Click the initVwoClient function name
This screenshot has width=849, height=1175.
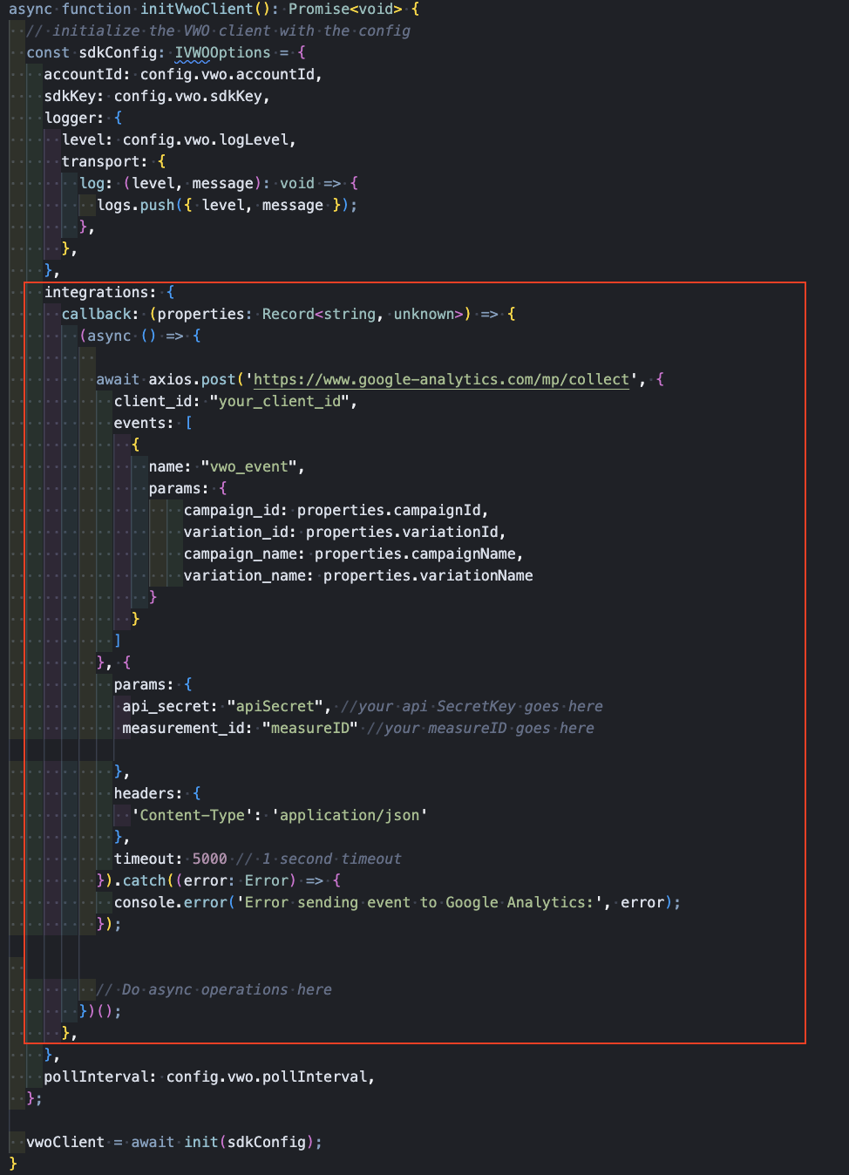tap(196, 9)
